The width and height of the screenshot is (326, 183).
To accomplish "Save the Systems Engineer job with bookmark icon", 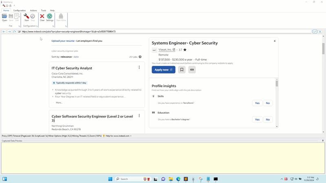I will tap(182, 70).
